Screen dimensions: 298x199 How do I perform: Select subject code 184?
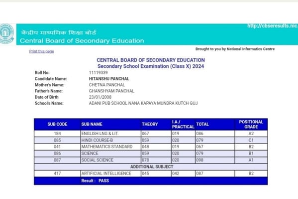[x=57, y=134]
